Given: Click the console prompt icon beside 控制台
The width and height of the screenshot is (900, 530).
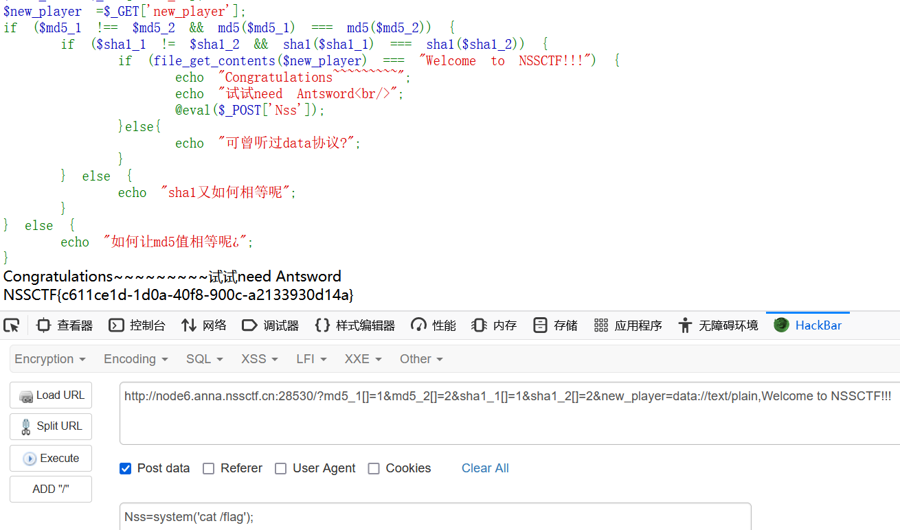Looking at the screenshot, I should click(x=116, y=325).
